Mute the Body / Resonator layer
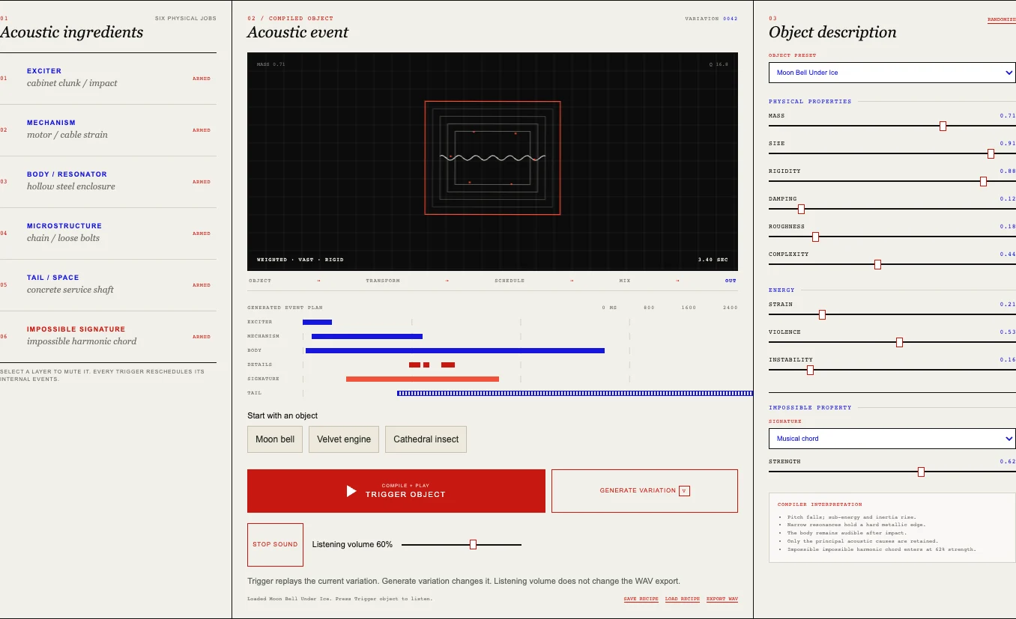The image size is (1016, 619). tap(108, 181)
